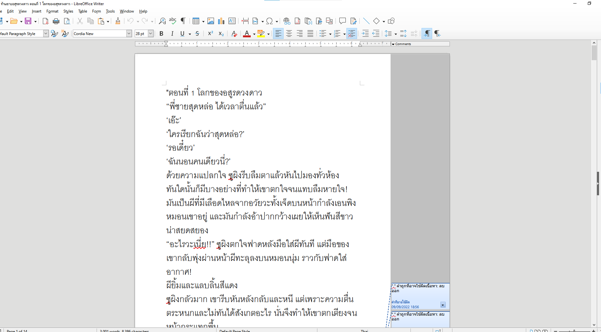
Task: Select the Insert Line tool
Action: [366, 21]
